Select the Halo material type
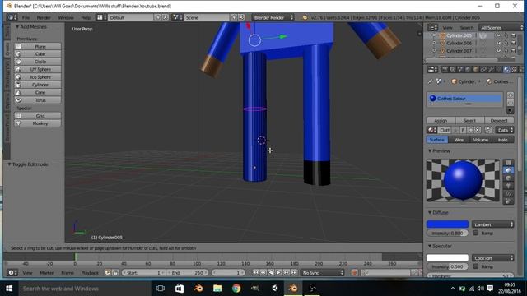 click(503, 140)
